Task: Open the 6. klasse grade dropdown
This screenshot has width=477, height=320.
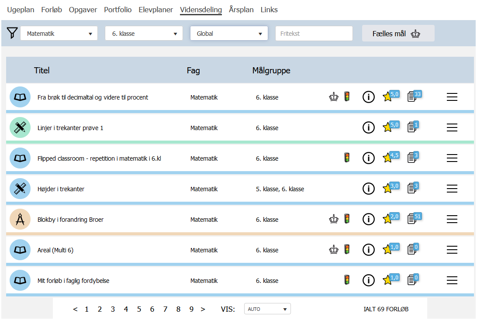Action: [144, 34]
